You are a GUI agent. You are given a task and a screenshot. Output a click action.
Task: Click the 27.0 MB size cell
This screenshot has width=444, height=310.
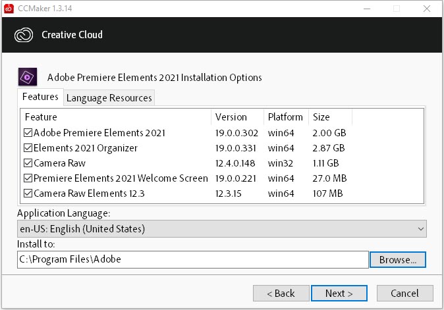(329, 178)
